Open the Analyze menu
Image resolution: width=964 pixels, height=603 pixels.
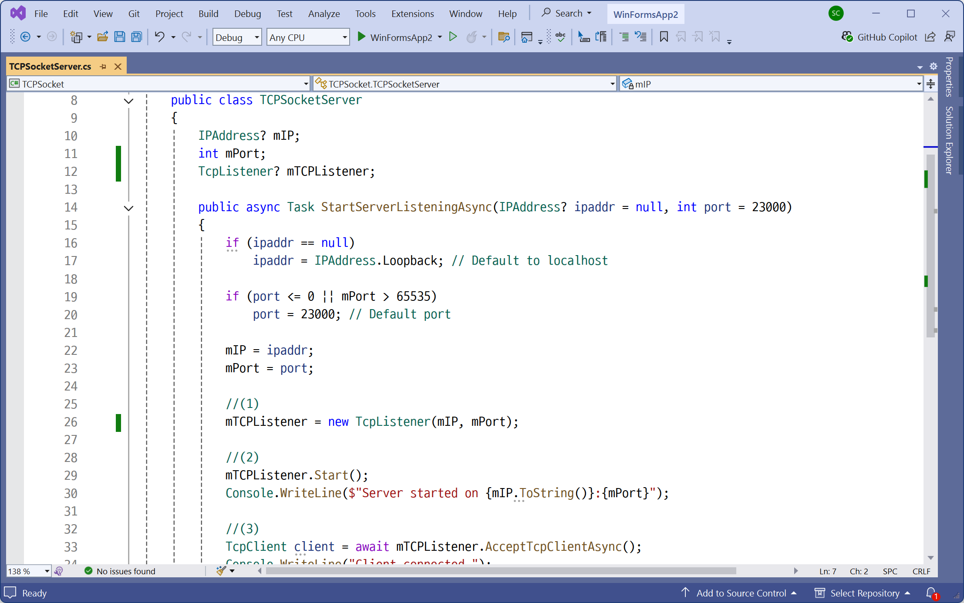point(324,13)
